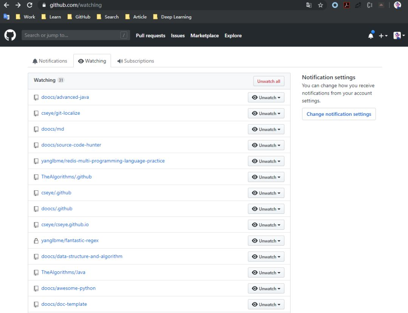Open Unwatch dropdown for redis-multi-programming-language-practice
408x313 pixels.
point(266,161)
